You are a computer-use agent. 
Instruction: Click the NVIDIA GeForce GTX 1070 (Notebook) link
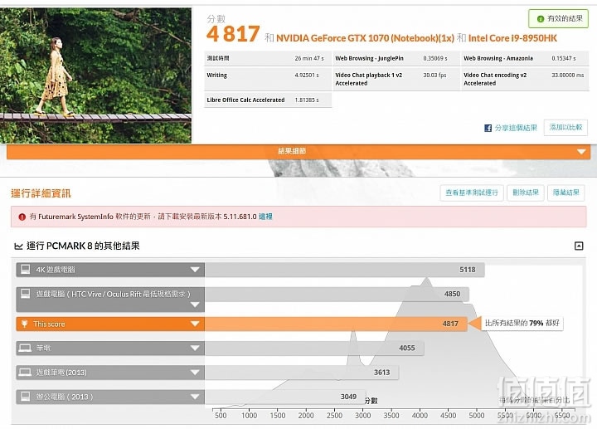[x=365, y=38]
